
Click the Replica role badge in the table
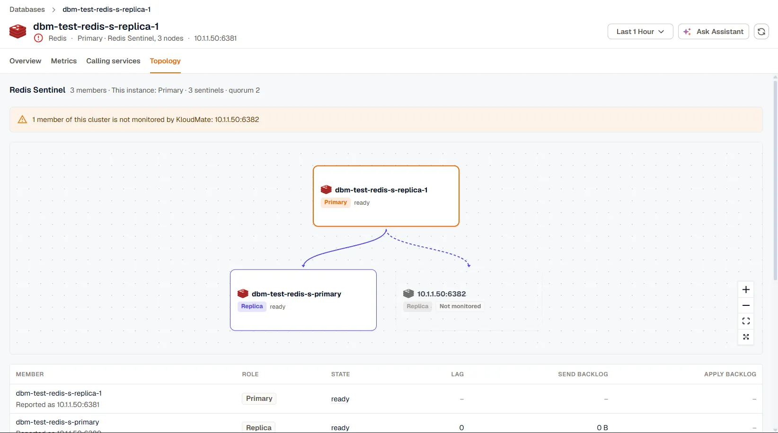tap(259, 427)
